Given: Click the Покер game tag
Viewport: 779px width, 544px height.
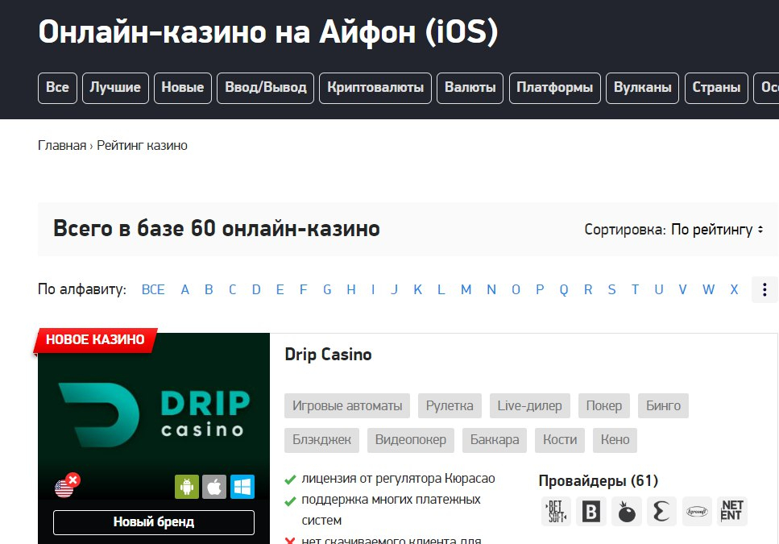Looking at the screenshot, I should [x=604, y=406].
